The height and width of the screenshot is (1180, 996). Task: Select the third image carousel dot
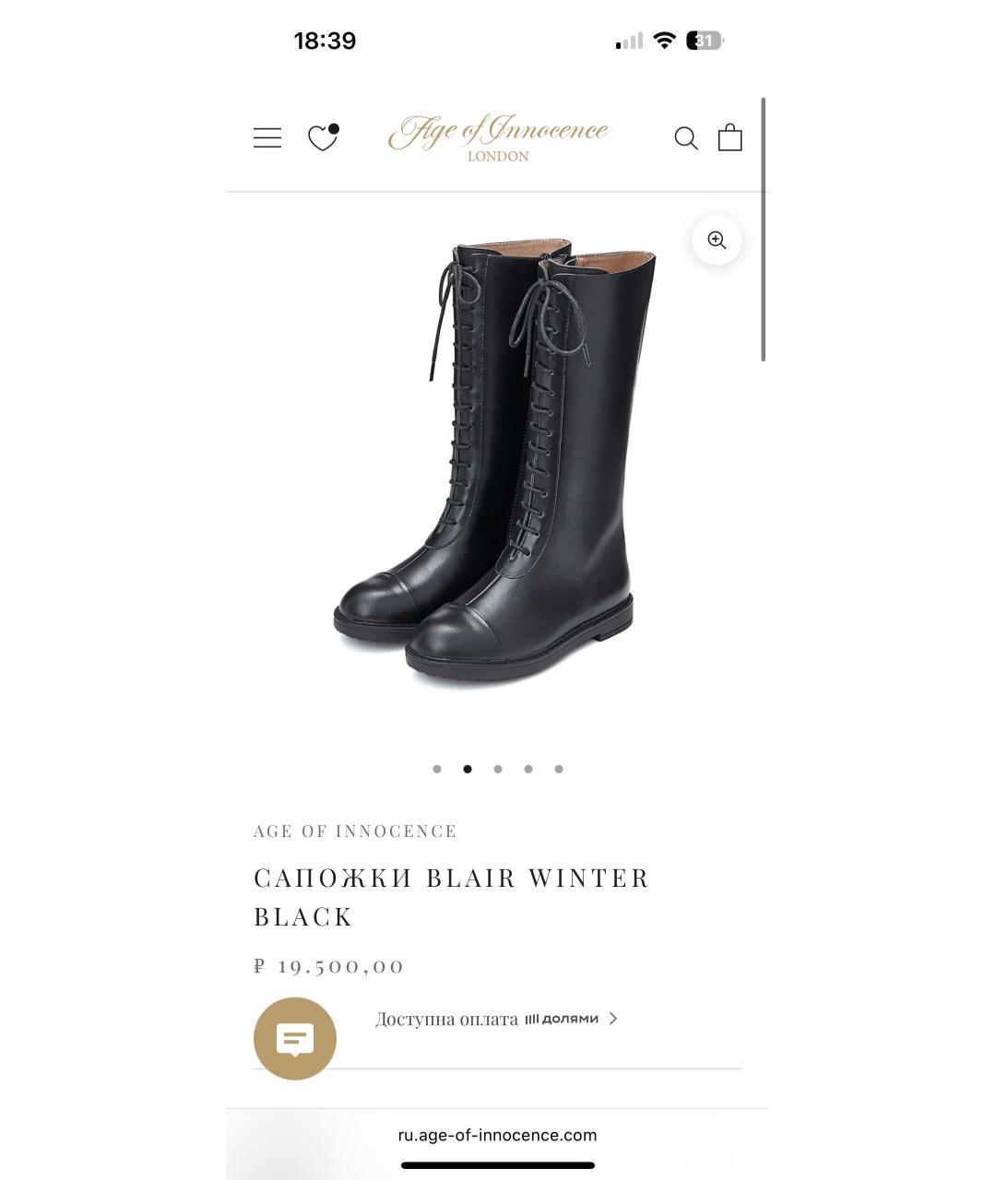(x=498, y=769)
